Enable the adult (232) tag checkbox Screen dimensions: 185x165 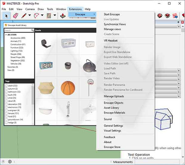click(6, 85)
